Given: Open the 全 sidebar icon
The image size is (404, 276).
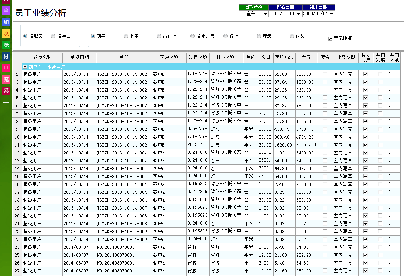Looking at the screenshot, I should pos(5,11).
